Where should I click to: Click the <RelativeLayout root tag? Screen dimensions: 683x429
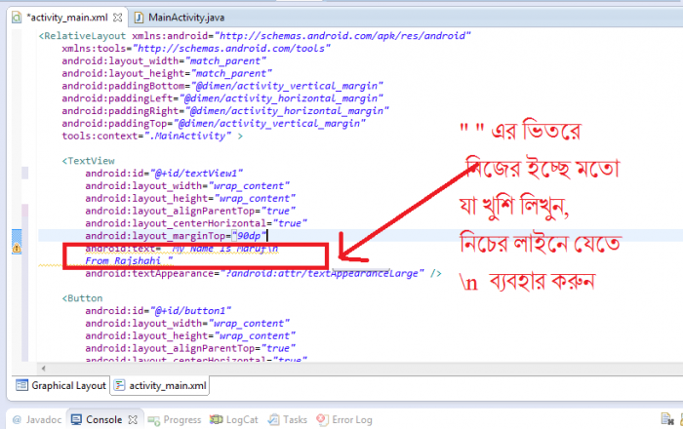click(x=82, y=36)
